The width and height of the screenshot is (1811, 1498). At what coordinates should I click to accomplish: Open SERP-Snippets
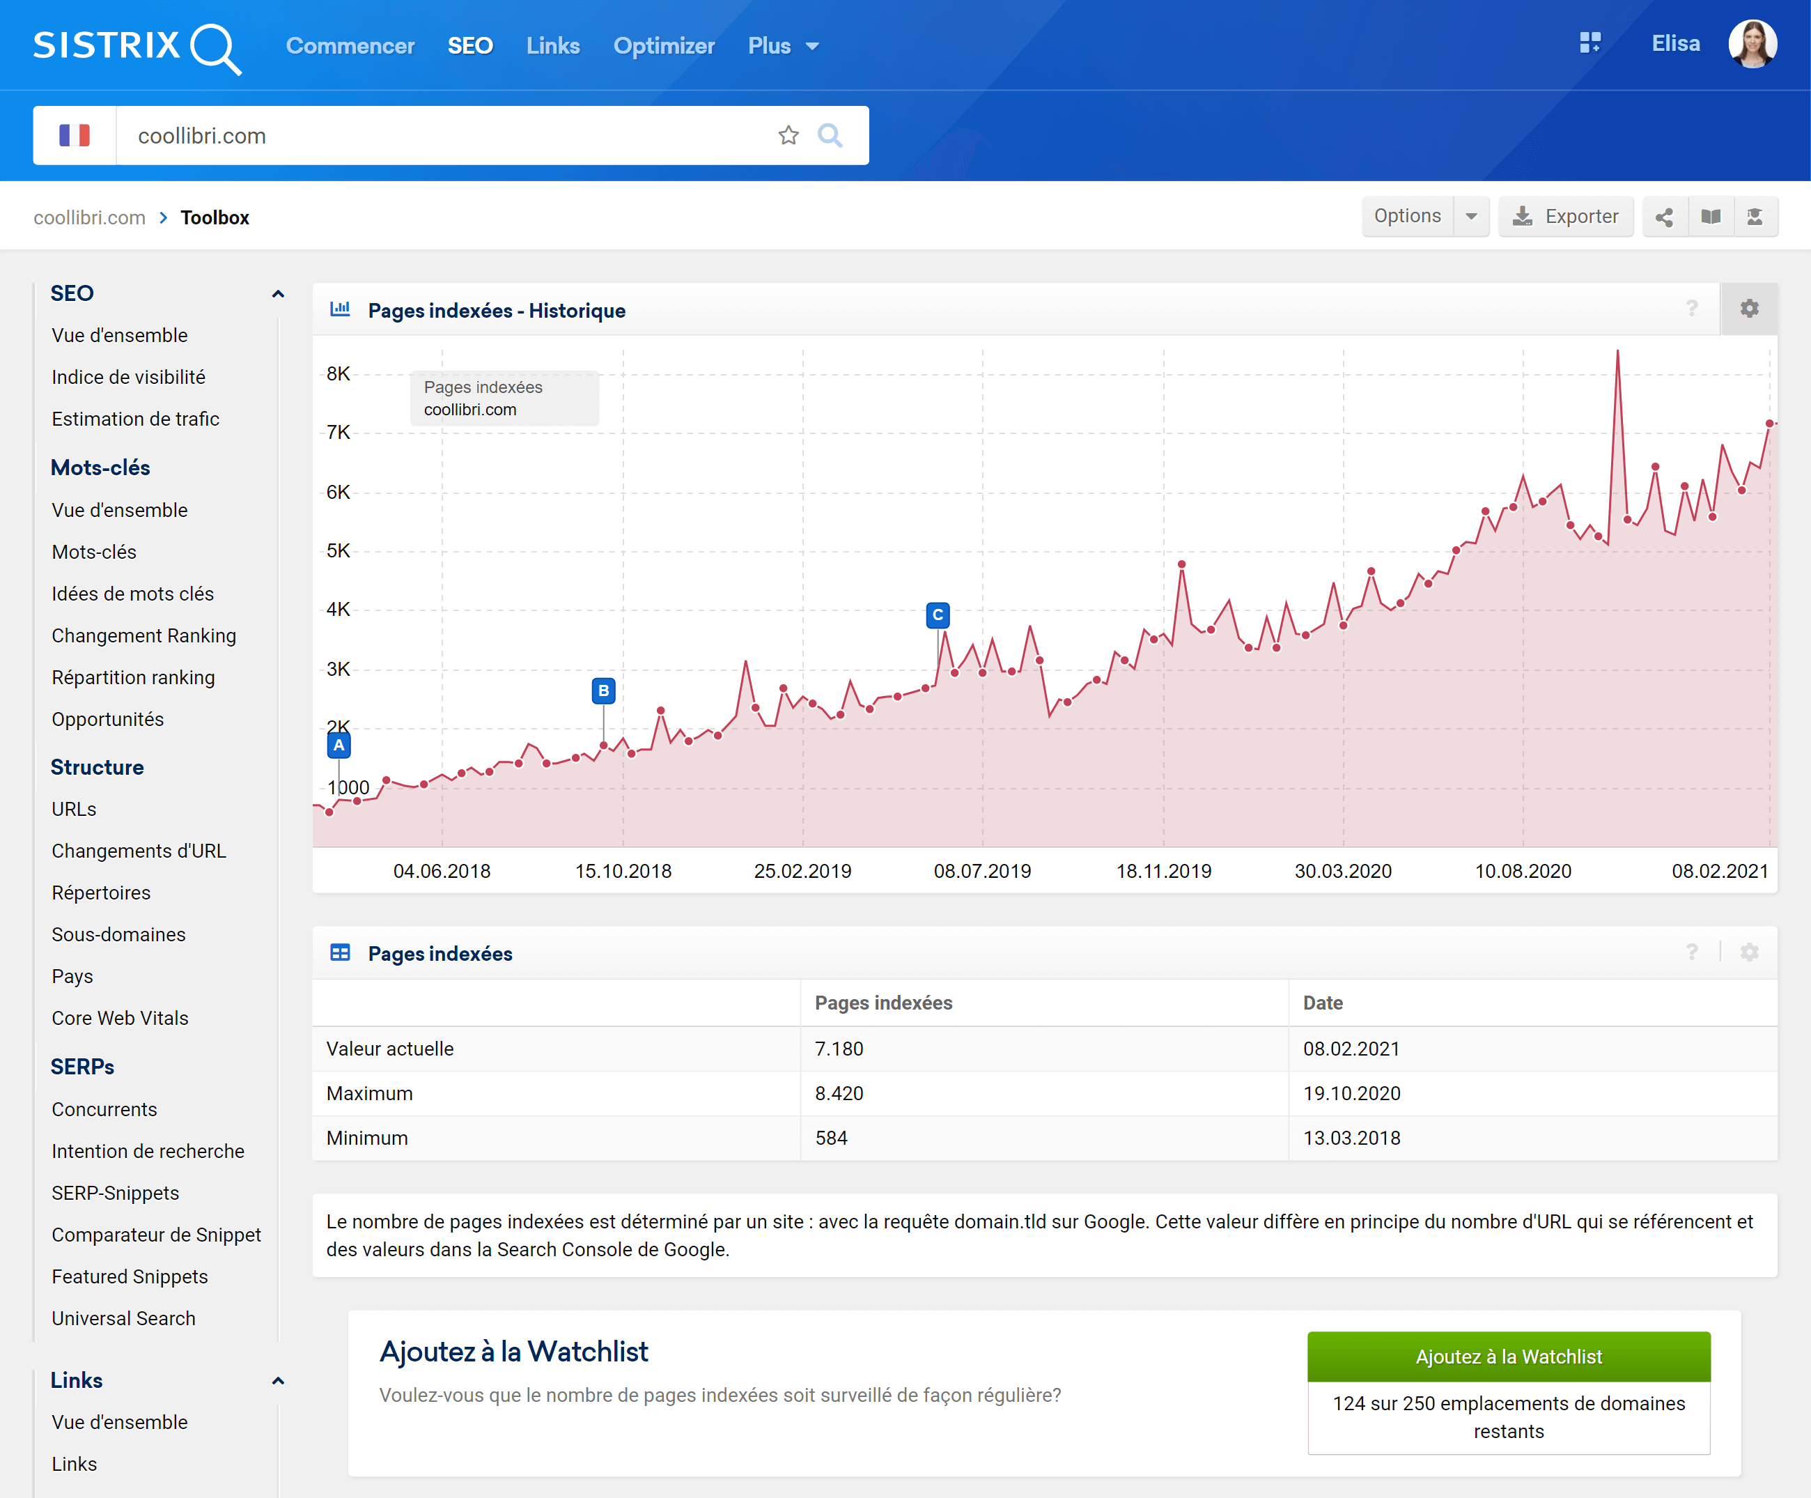pos(116,1193)
